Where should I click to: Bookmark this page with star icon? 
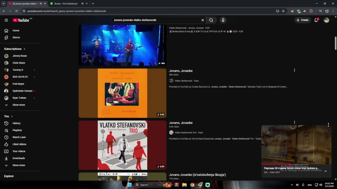click(x=283, y=11)
